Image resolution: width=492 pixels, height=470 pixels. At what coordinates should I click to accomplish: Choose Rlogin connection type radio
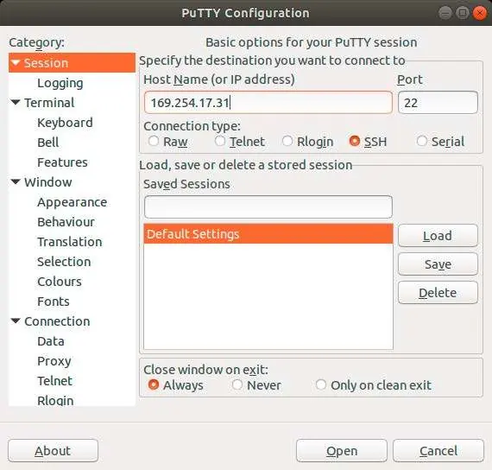point(287,141)
